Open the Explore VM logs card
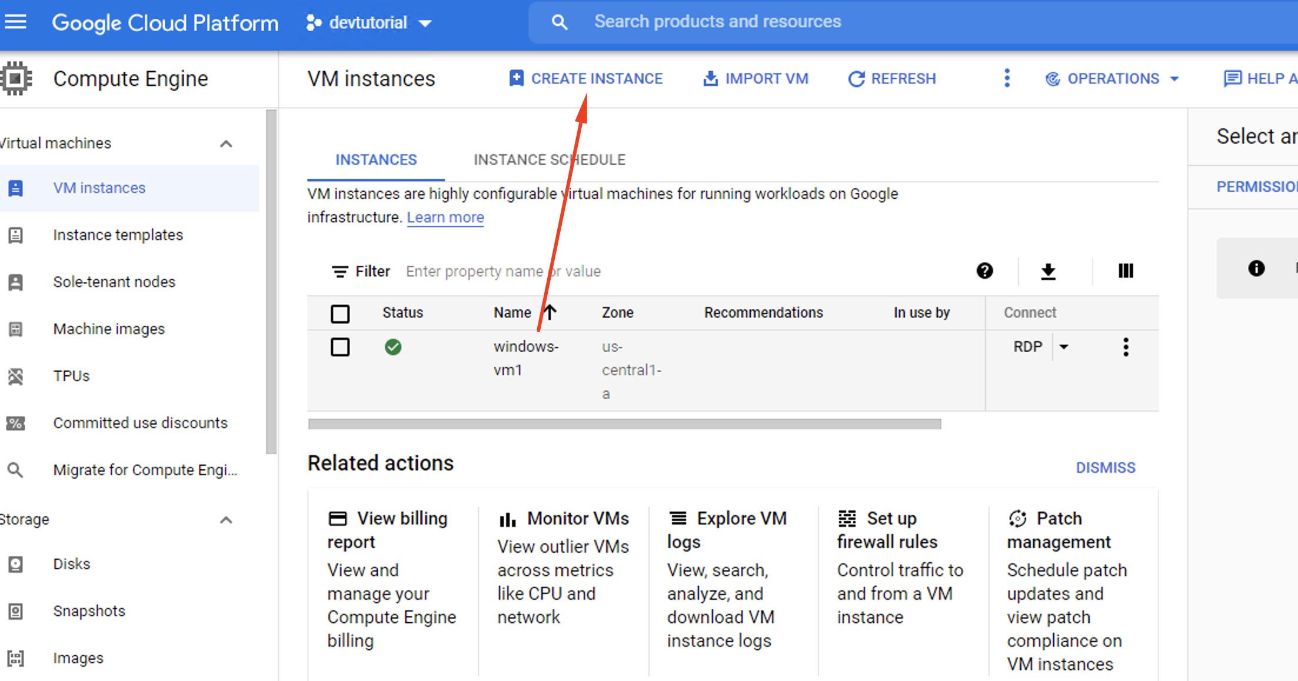 727,579
